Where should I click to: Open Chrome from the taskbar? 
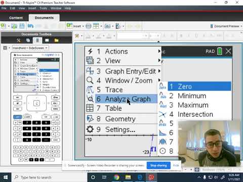pyautogui.click(x=116, y=177)
